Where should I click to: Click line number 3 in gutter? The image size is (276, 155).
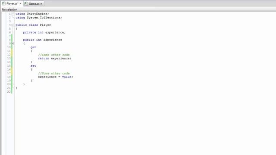pyautogui.click(x=10, y=21)
